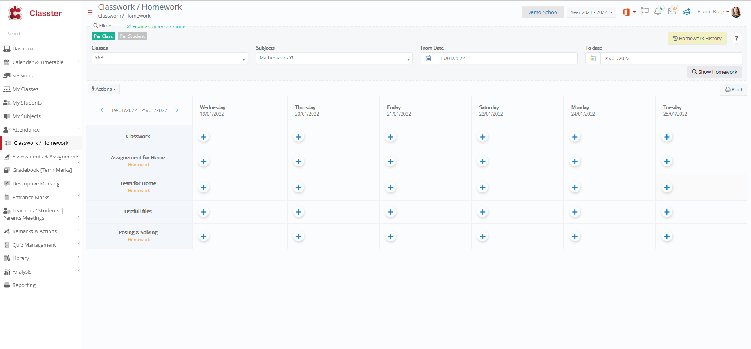Image resolution: width=751 pixels, height=349 pixels.
Task: Click the From Date input field
Action: click(x=506, y=58)
